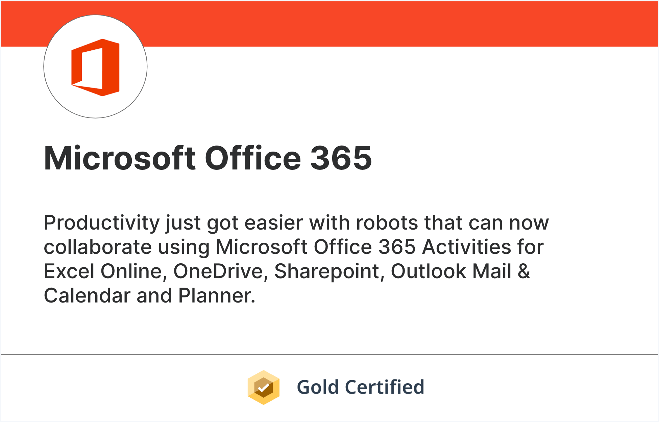
Task: Click the ampersand after "Outlook Mail"
Action: pyautogui.click(x=524, y=271)
